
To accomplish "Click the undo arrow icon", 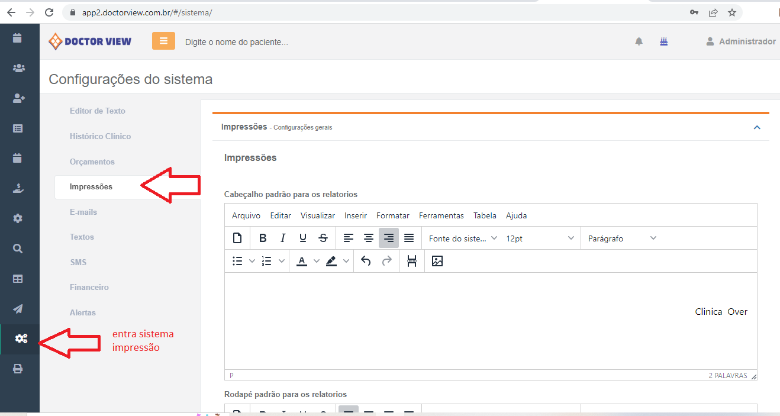I will 366,261.
